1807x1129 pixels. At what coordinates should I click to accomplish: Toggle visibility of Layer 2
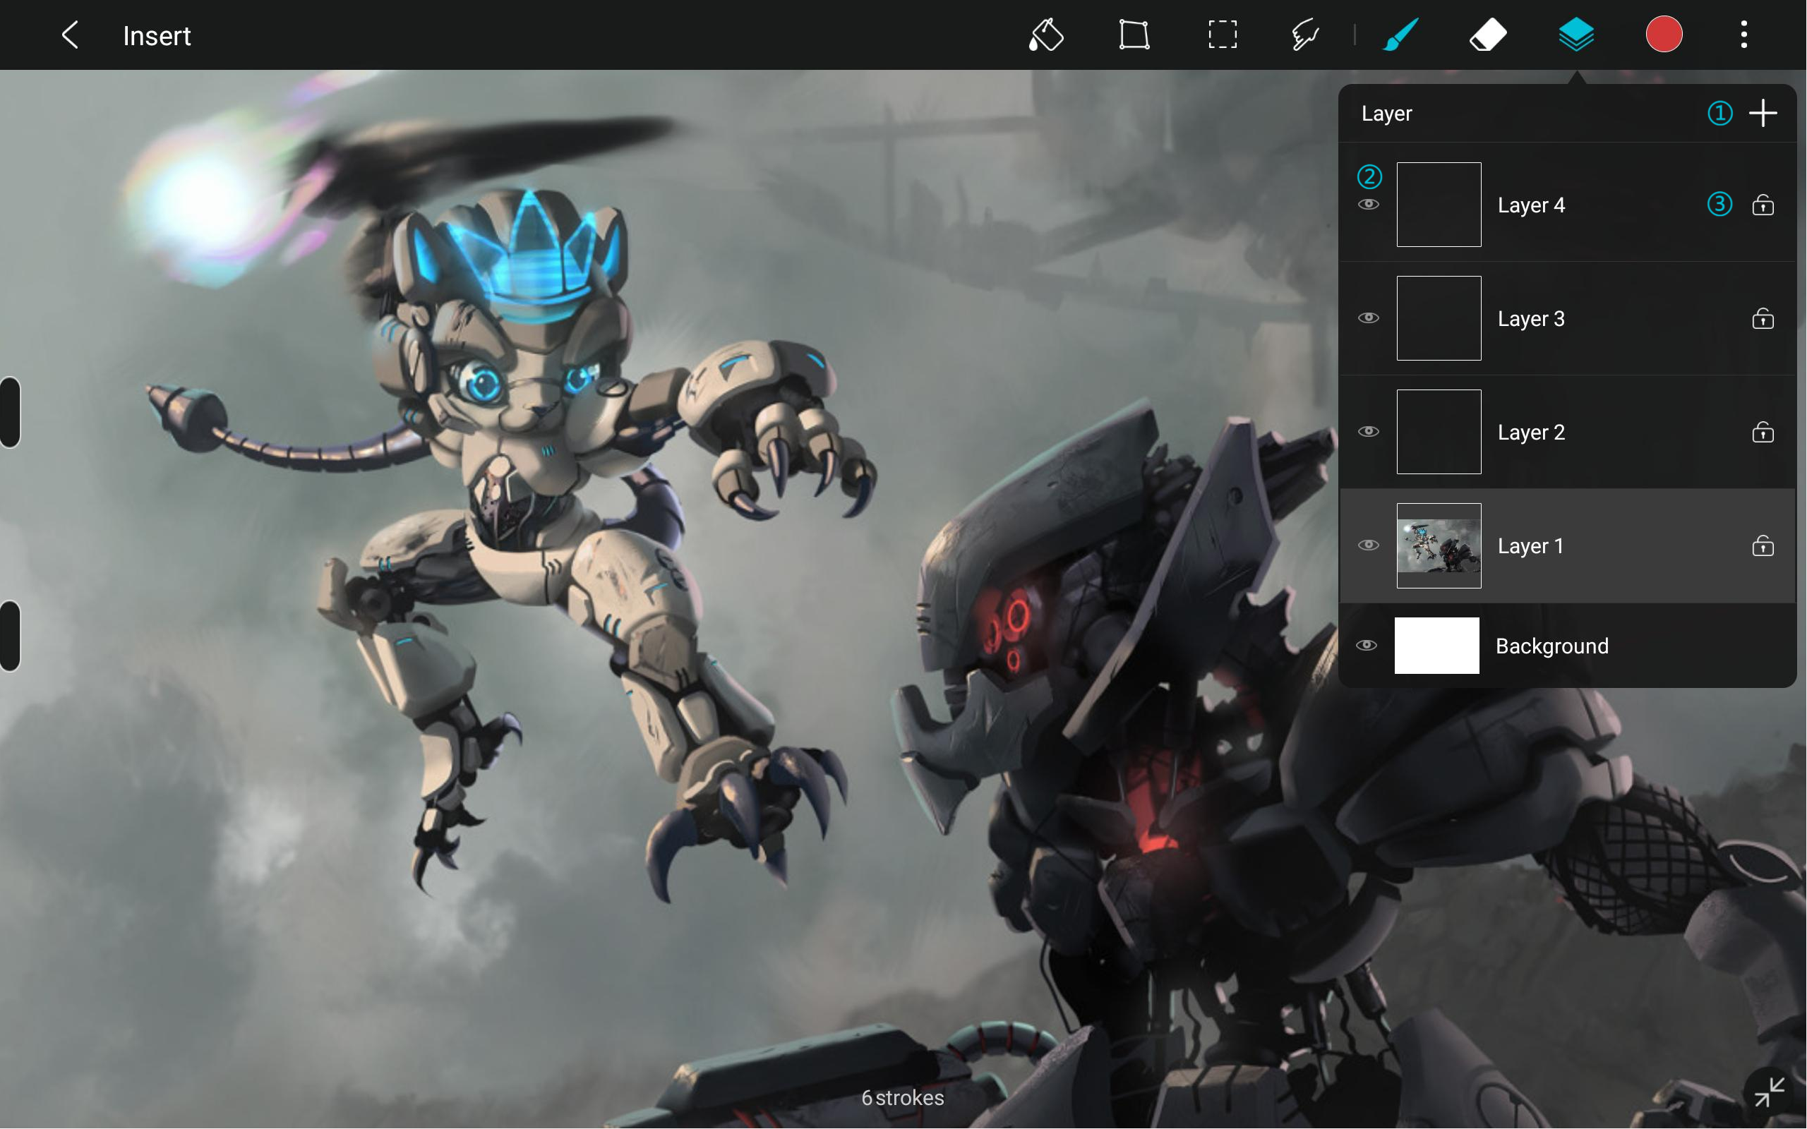pyautogui.click(x=1368, y=432)
